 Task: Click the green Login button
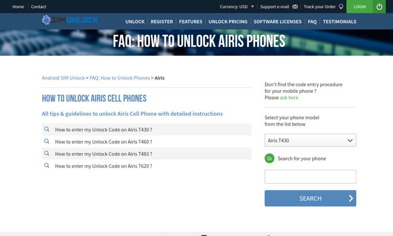pos(360,6)
